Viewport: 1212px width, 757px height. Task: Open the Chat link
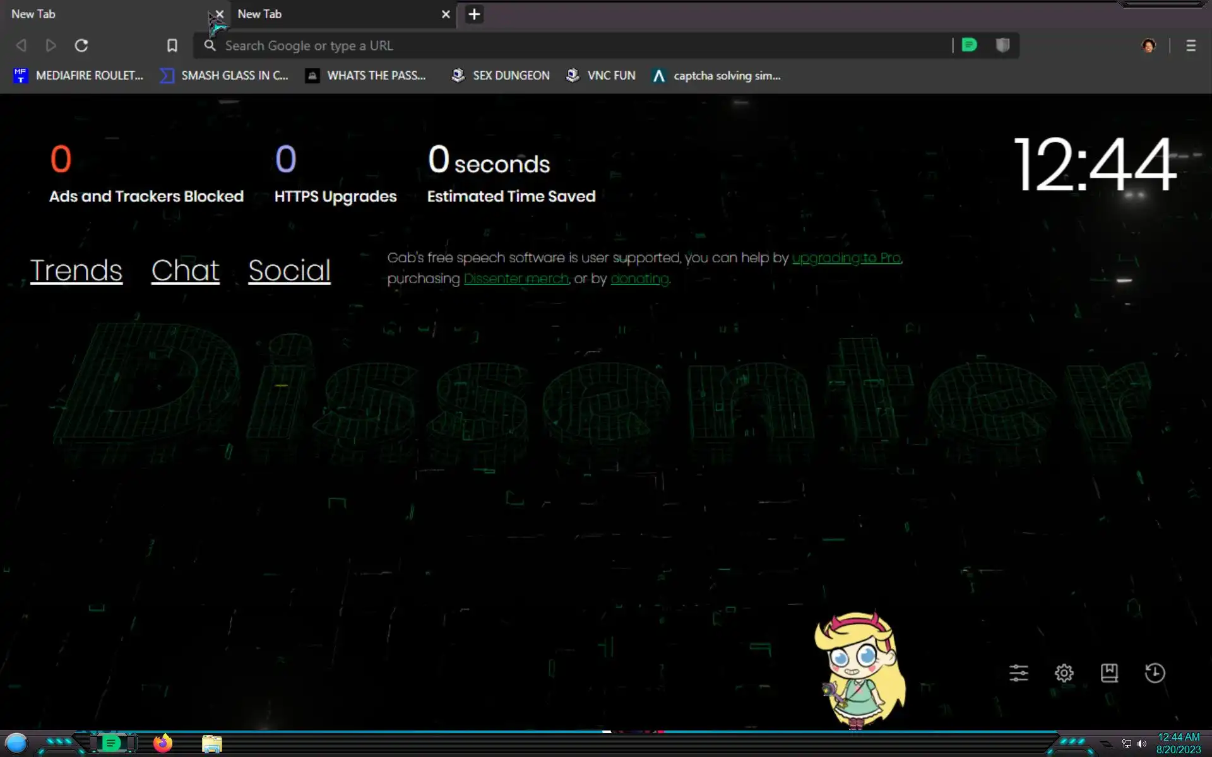pos(185,271)
